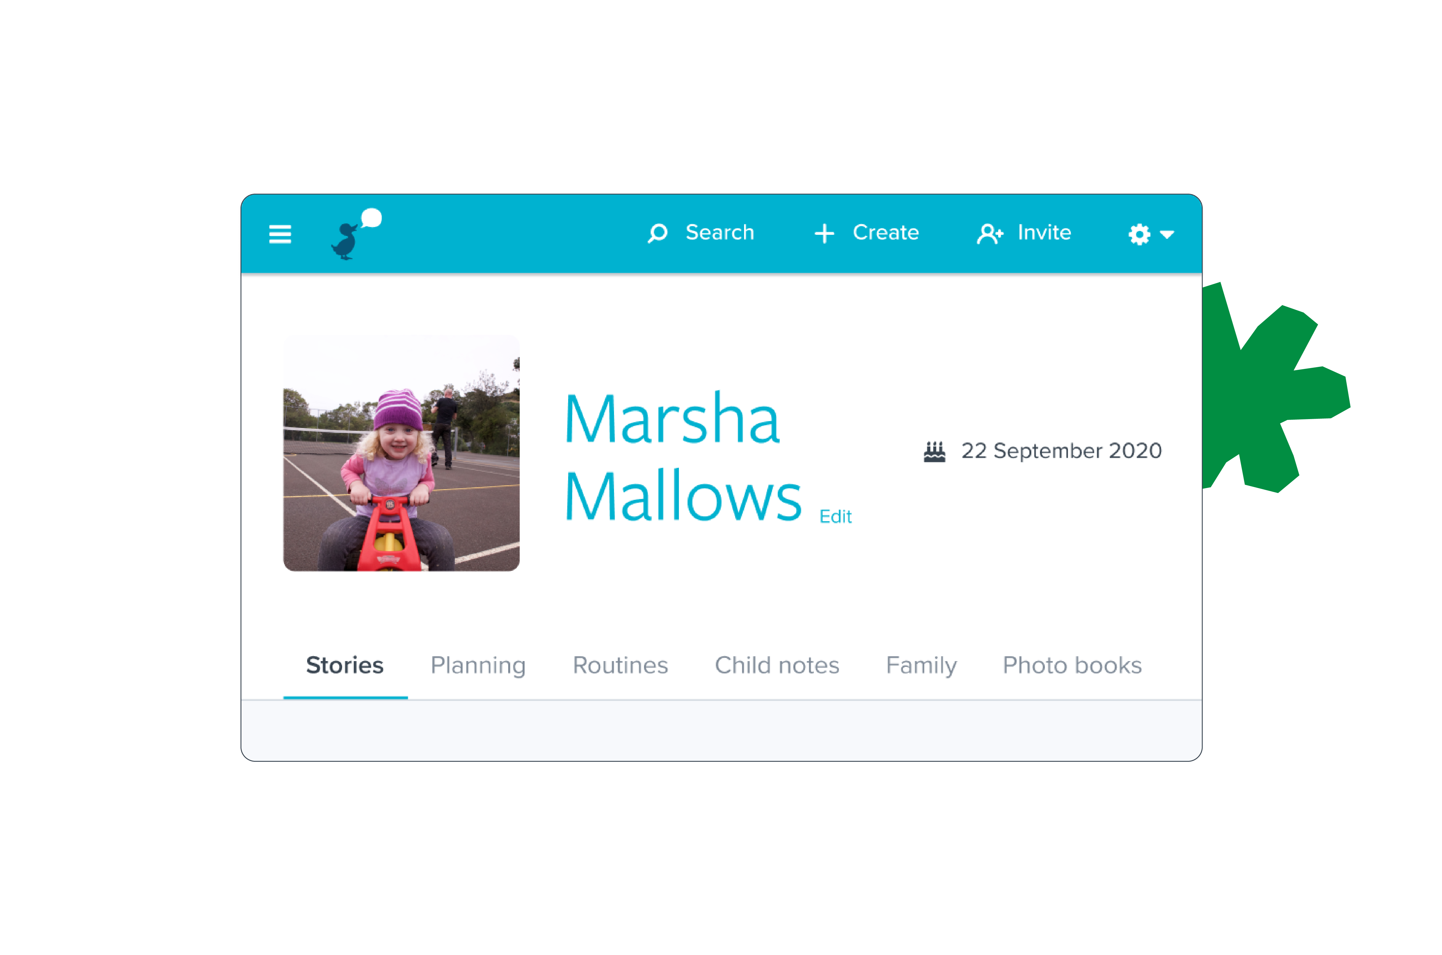Open the hamburger menu

point(280,234)
